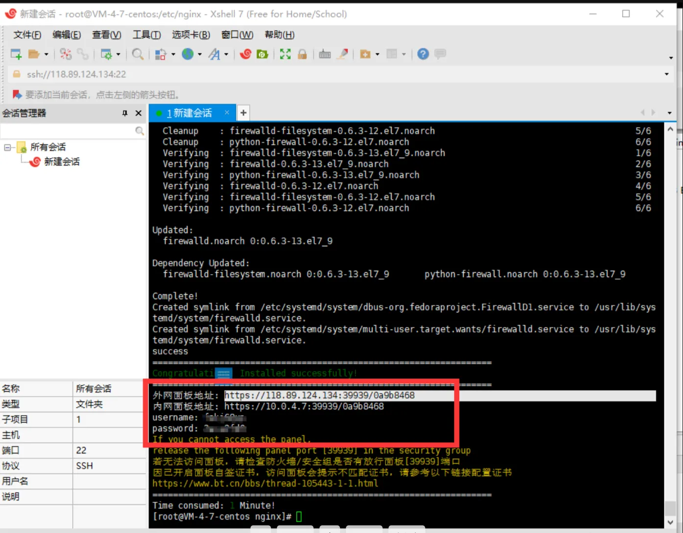
Task: Select 新建会话 in the session tree
Action: point(62,162)
